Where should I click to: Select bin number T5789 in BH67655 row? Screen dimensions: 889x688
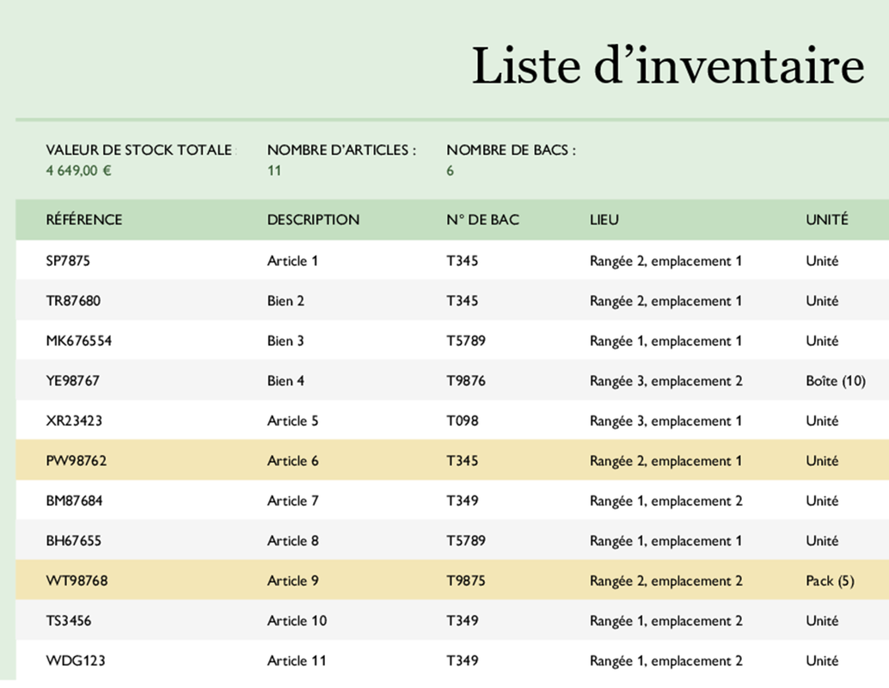coord(466,540)
